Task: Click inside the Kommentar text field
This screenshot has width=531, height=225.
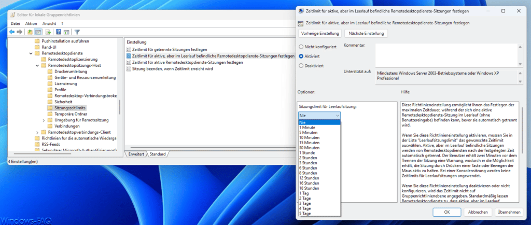Action: click(446, 55)
